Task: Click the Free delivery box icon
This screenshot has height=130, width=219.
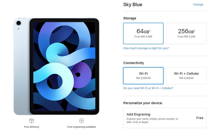Action: pos(32,121)
